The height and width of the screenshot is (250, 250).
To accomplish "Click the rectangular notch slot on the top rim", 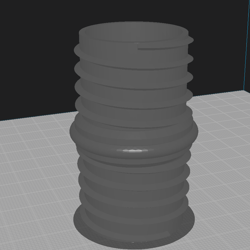I will 162,47.
